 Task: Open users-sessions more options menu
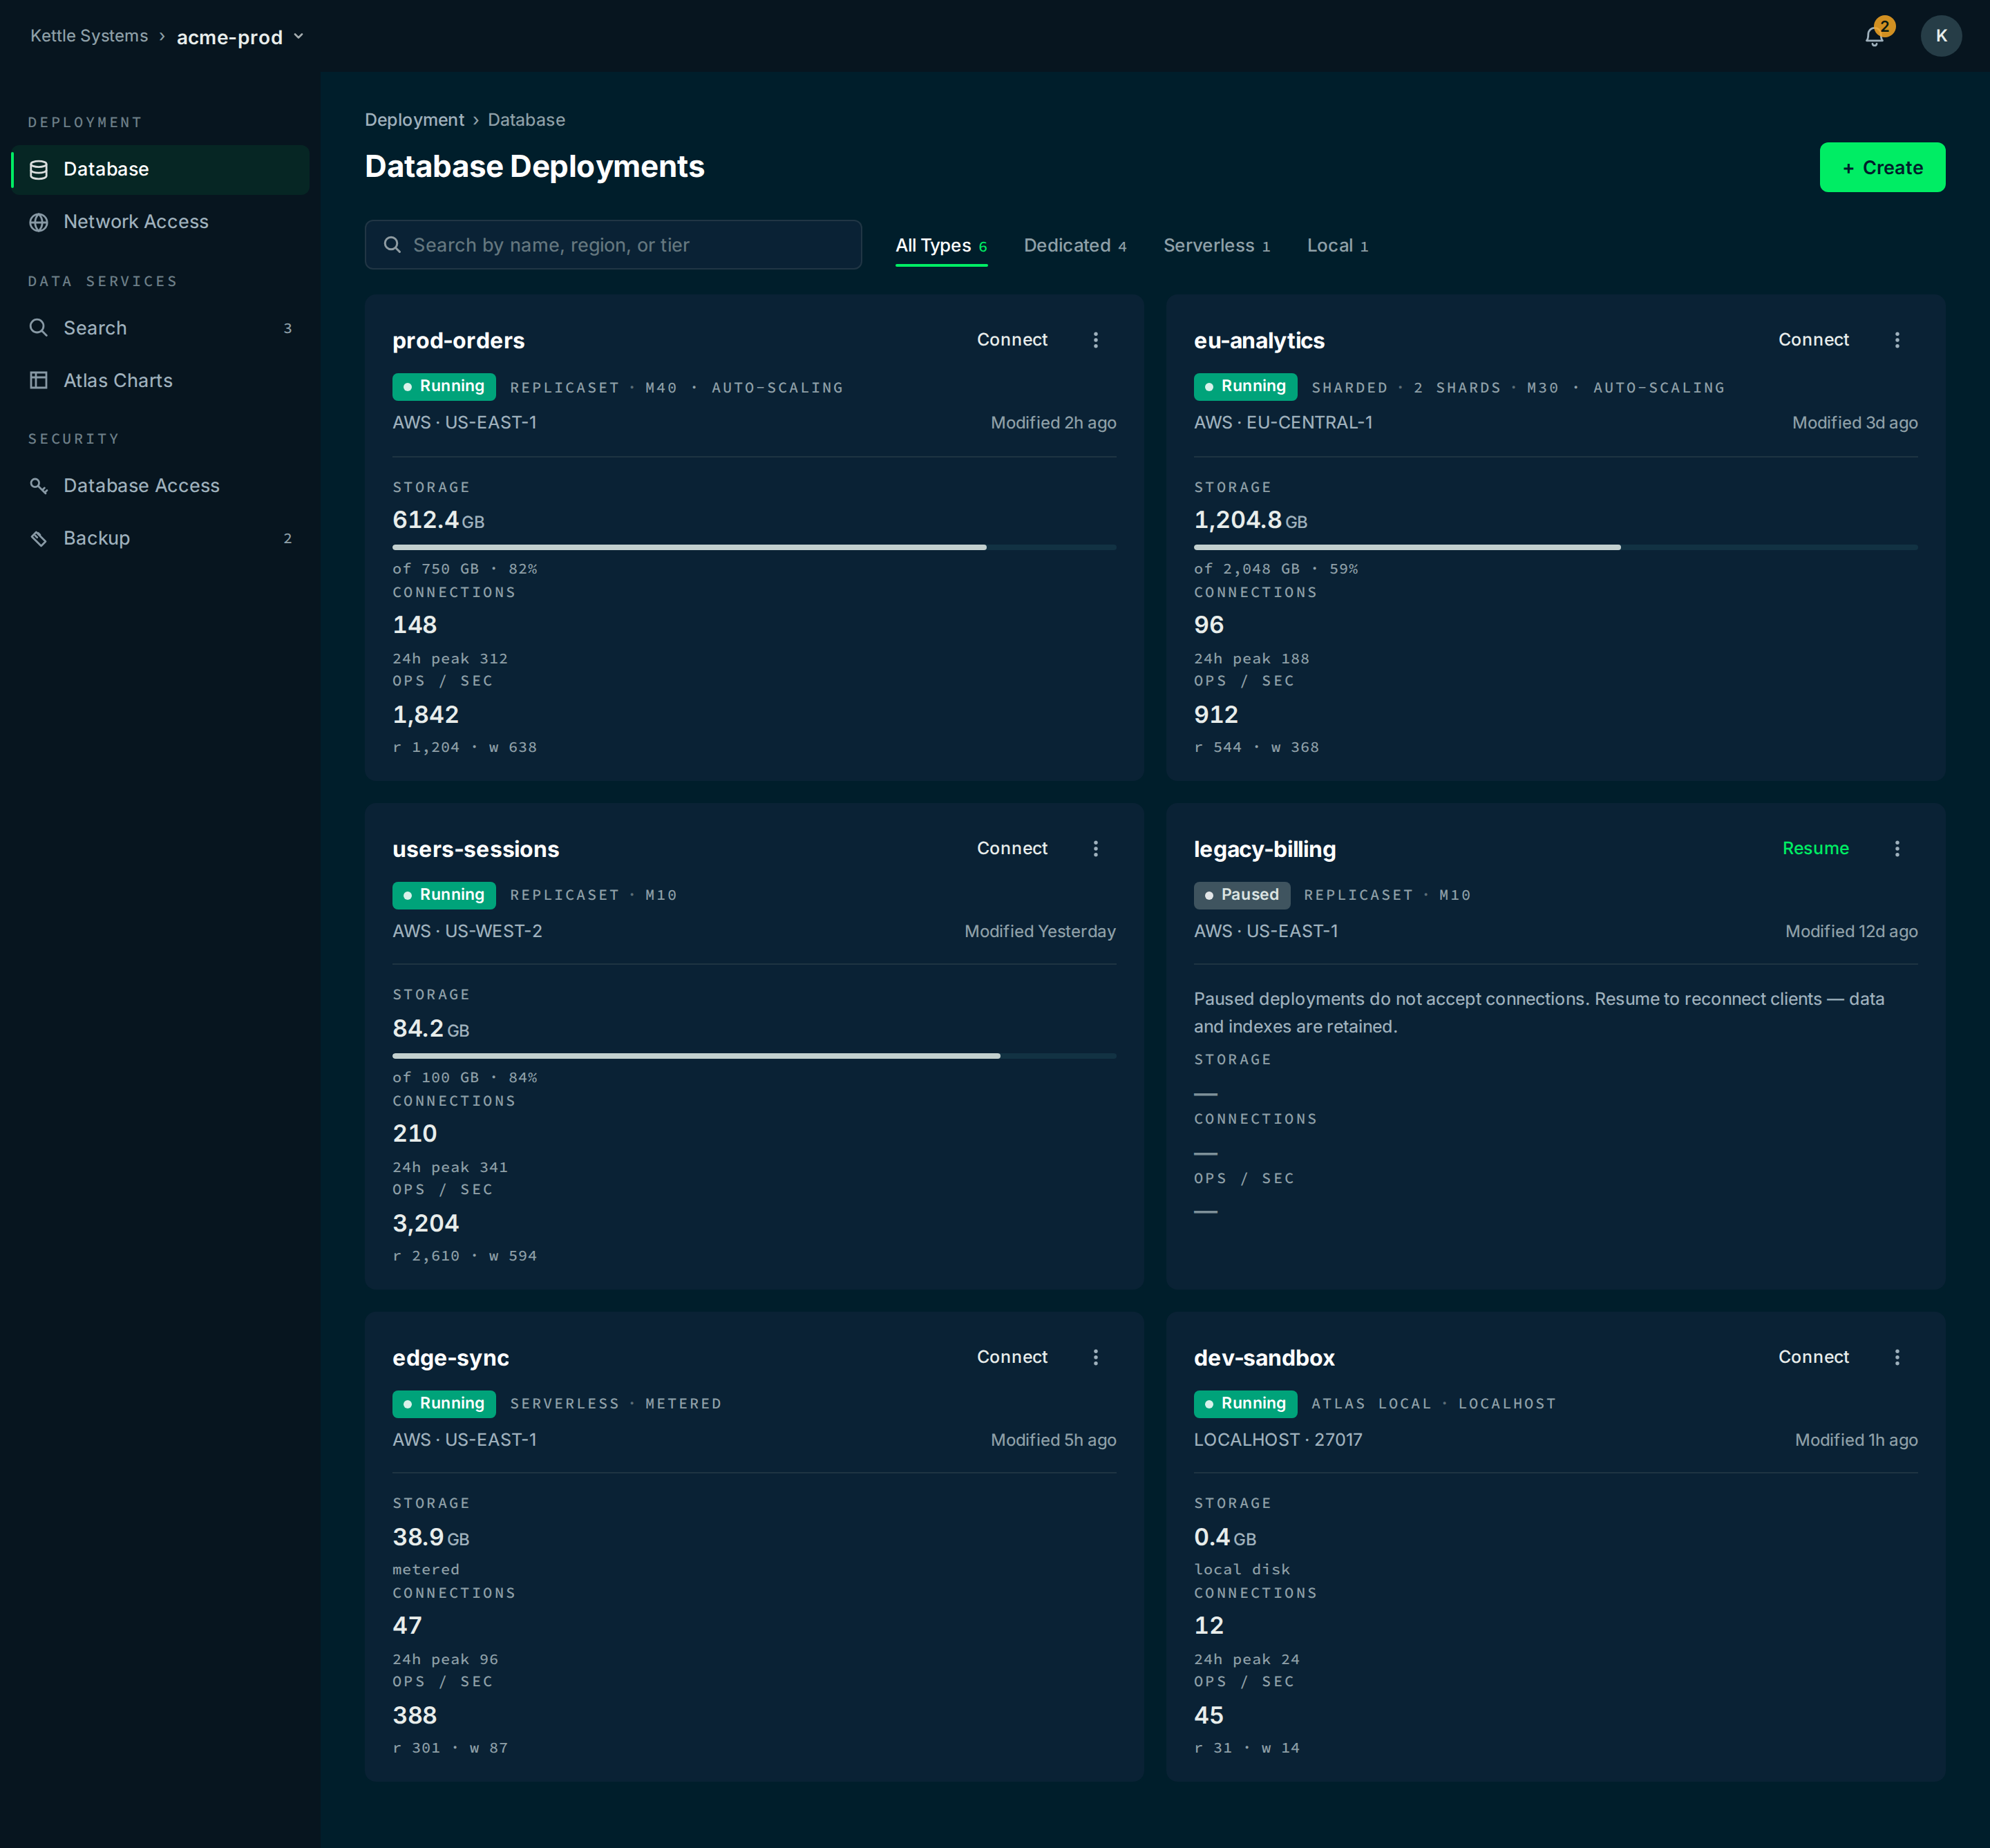pyautogui.click(x=1096, y=848)
